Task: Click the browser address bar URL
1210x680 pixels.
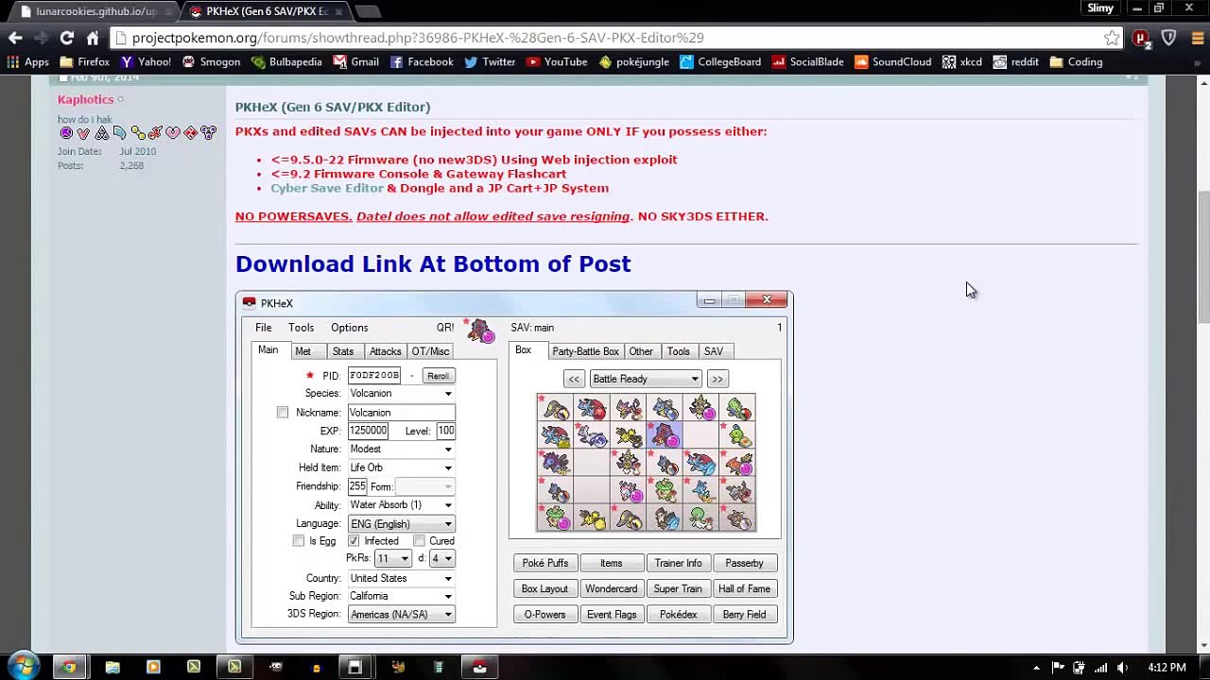Action: tap(418, 38)
